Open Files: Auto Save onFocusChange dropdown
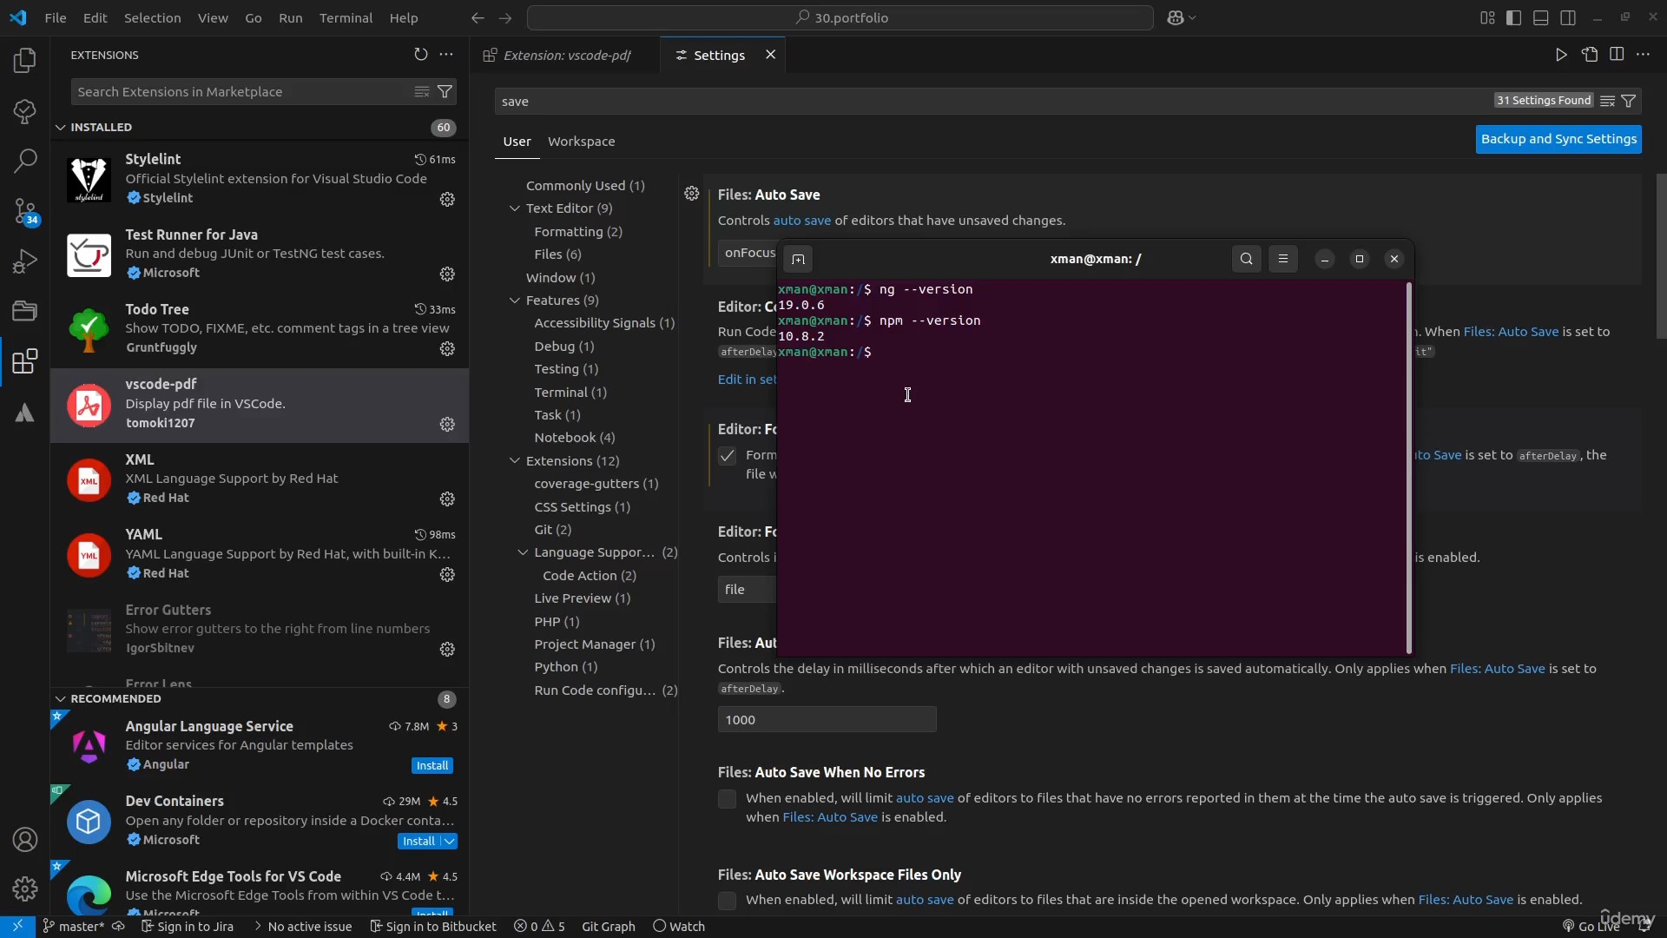 (x=748, y=253)
